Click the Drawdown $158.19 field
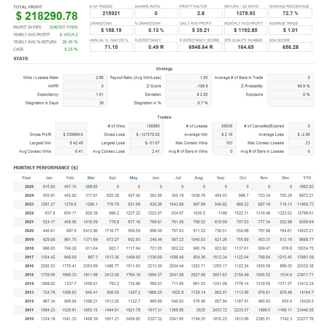 (111, 30)
